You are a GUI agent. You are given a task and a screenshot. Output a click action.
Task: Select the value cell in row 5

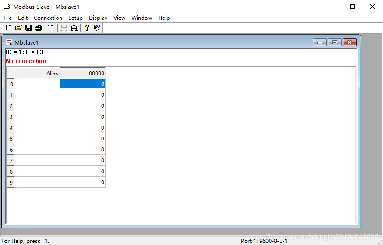(82, 138)
